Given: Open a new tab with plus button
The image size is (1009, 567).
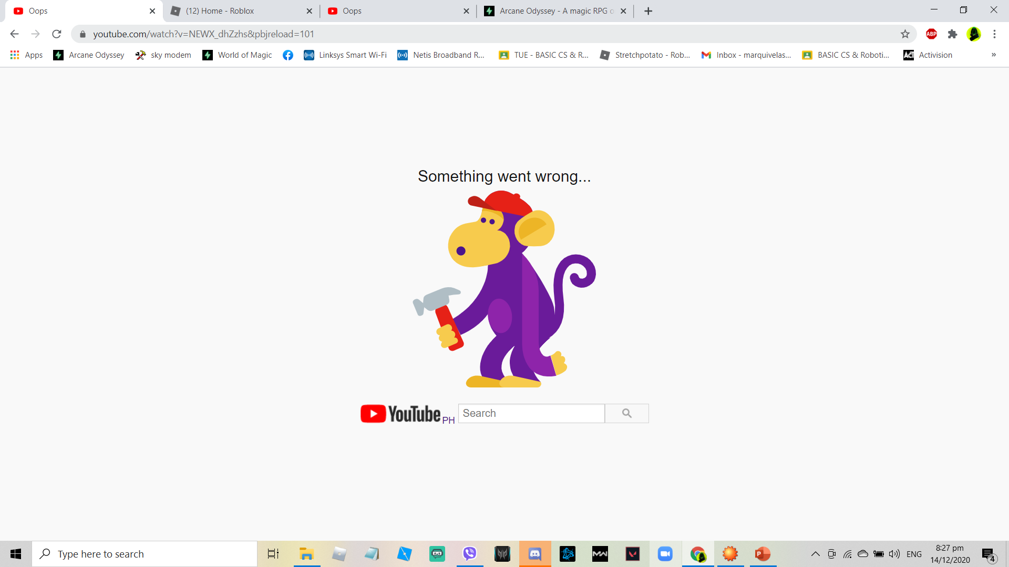Looking at the screenshot, I should tap(648, 11).
